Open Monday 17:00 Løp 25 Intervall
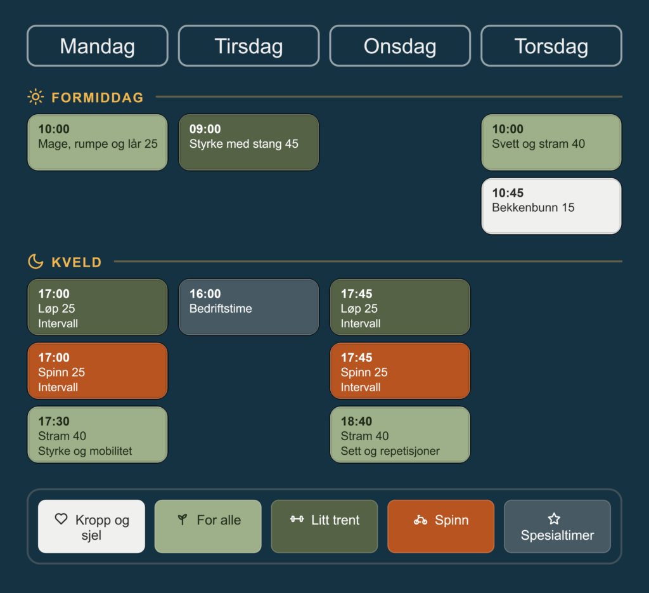 [x=98, y=307]
